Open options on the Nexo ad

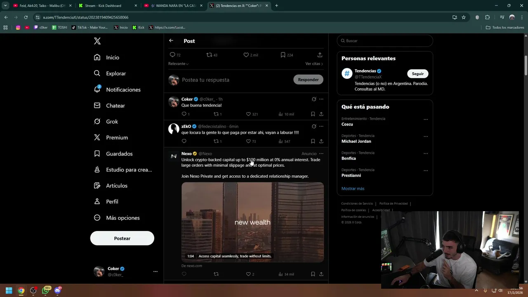321,153
